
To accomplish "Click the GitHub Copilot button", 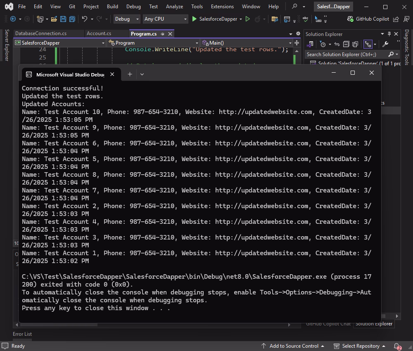I will tap(368, 19).
